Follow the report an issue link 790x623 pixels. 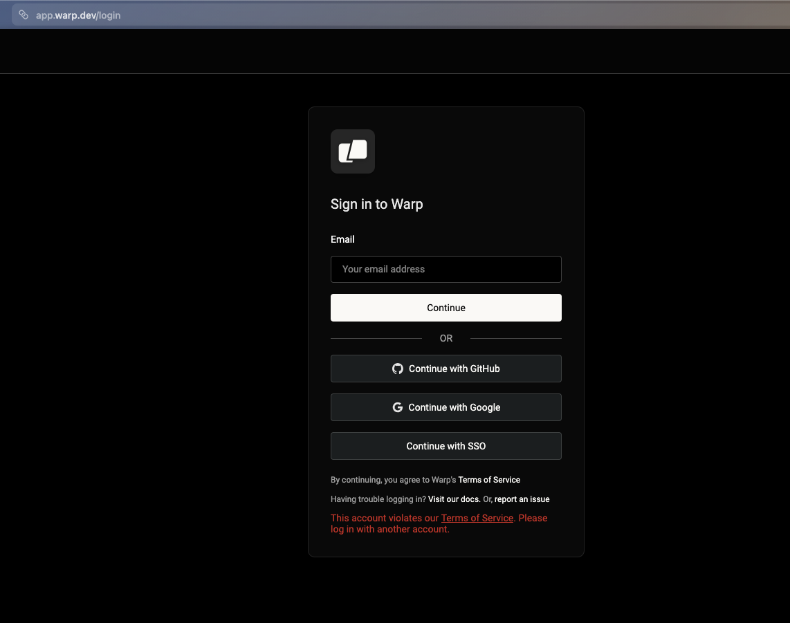click(522, 499)
